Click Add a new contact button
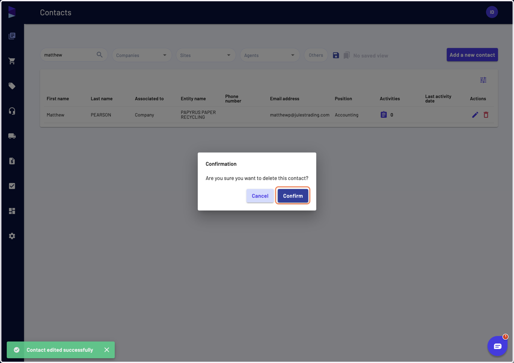The width and height of the screenshot is (514, 363). tap(472, 55)
